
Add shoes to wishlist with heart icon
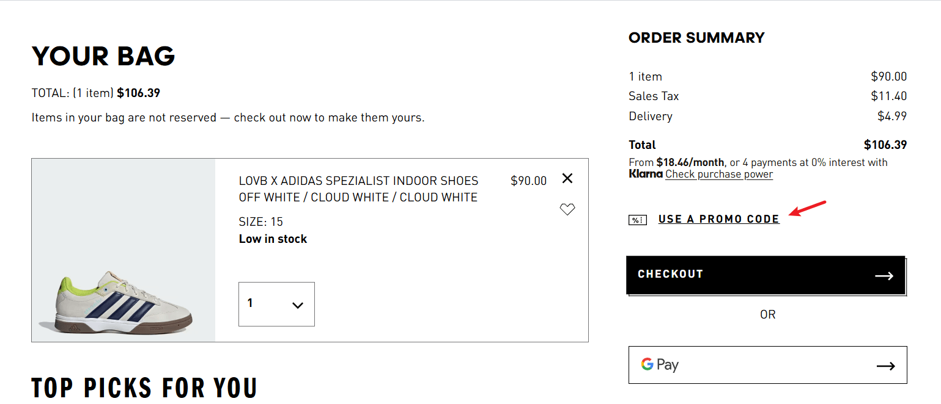point(567,209)
